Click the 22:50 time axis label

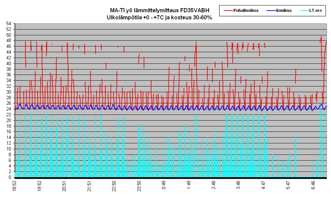114,186
